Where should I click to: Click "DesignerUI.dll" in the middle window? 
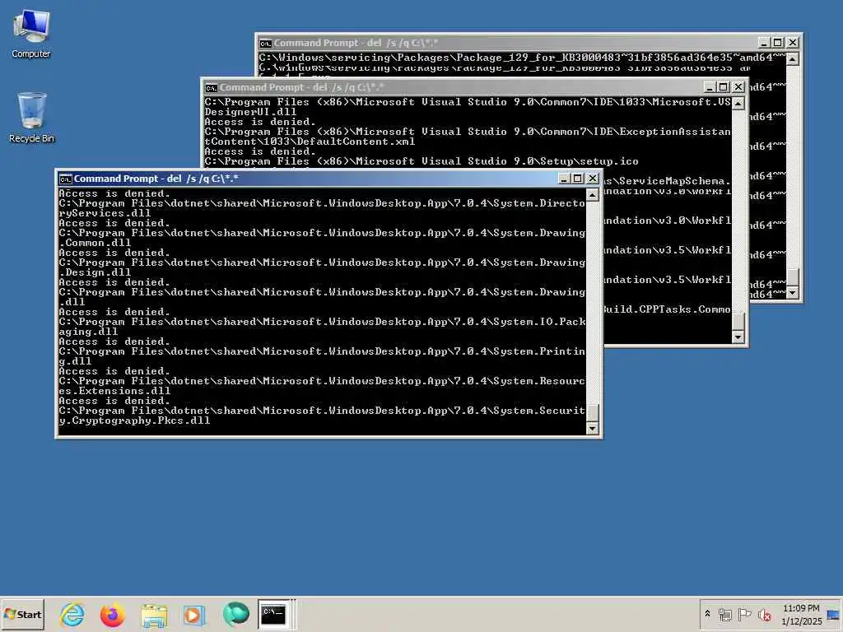click(250, 112)
